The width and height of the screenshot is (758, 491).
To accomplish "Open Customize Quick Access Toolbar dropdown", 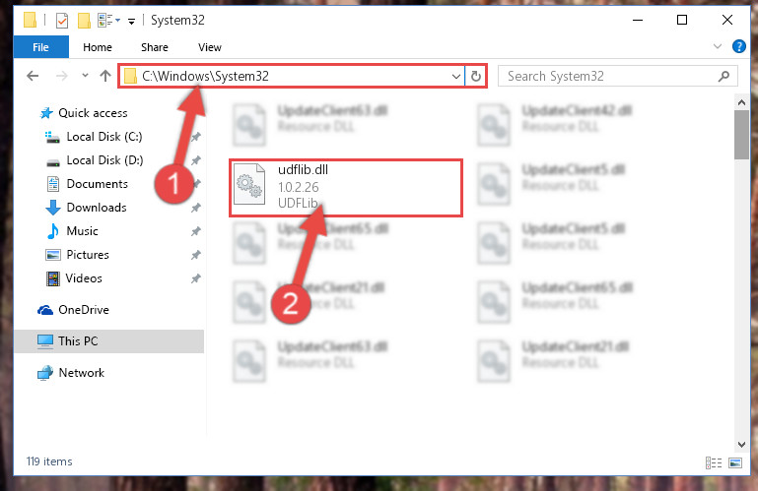I will 131,22.
